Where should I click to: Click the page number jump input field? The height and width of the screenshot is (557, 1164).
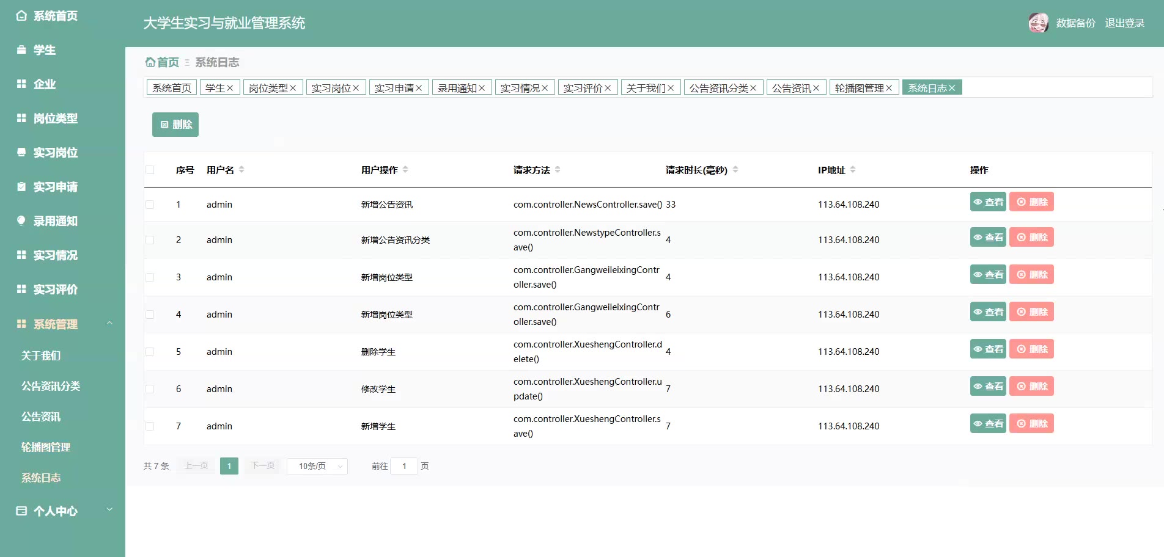pos(404,467)
